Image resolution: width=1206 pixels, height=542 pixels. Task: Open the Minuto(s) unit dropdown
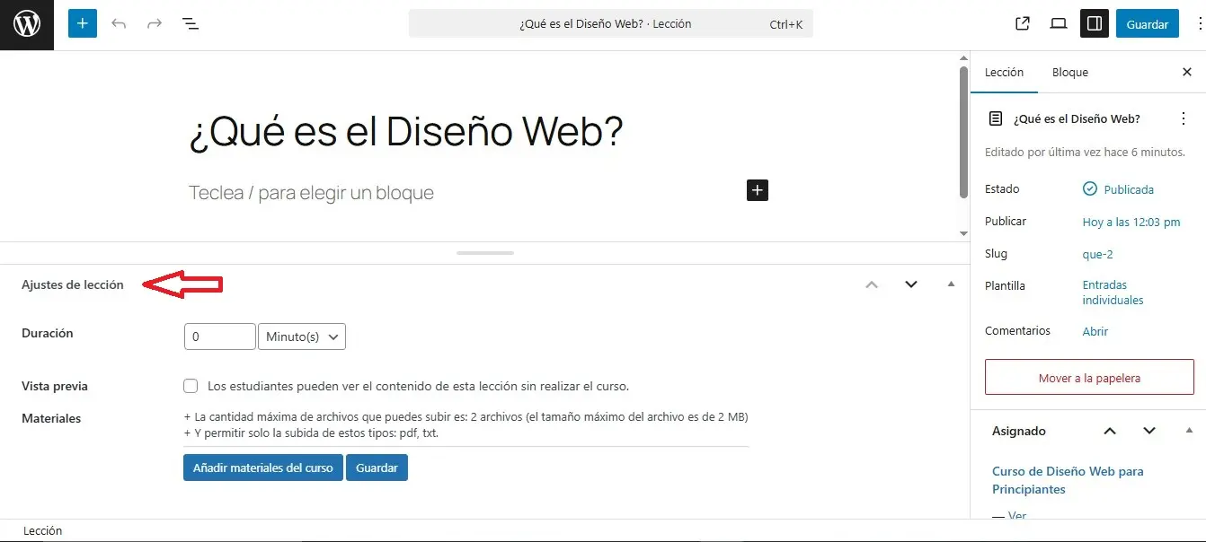[302, 337]
